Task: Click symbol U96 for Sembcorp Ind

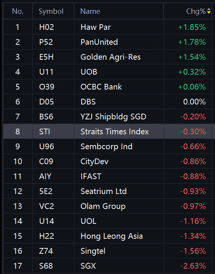Action: pos(46,147)
